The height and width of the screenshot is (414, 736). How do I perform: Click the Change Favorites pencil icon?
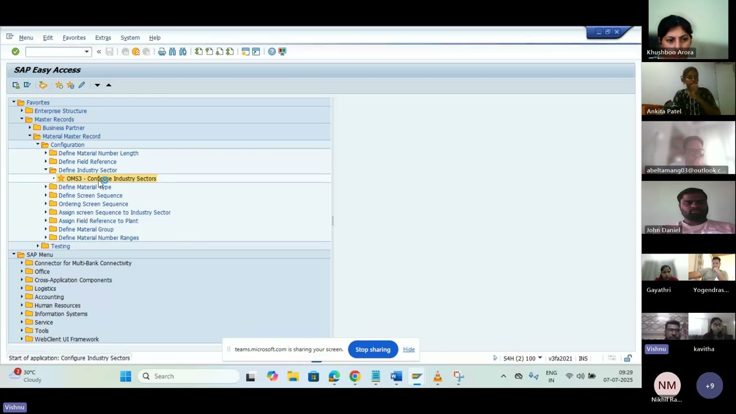tap(82, 85)
